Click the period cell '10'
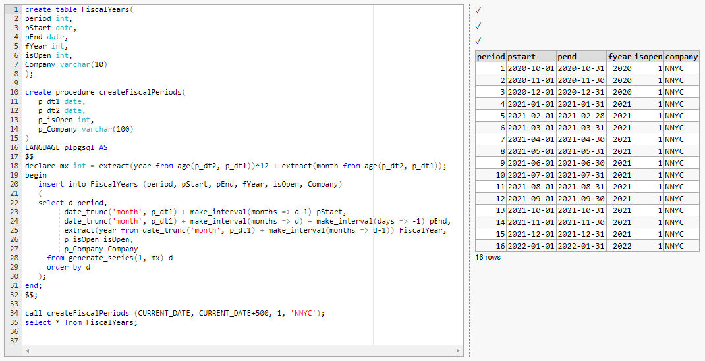 coord(490,175)
